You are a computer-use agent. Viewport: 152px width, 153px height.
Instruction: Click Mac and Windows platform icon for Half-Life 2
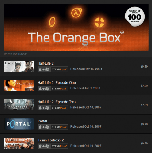pyautogui.click(x=44, y=69)
